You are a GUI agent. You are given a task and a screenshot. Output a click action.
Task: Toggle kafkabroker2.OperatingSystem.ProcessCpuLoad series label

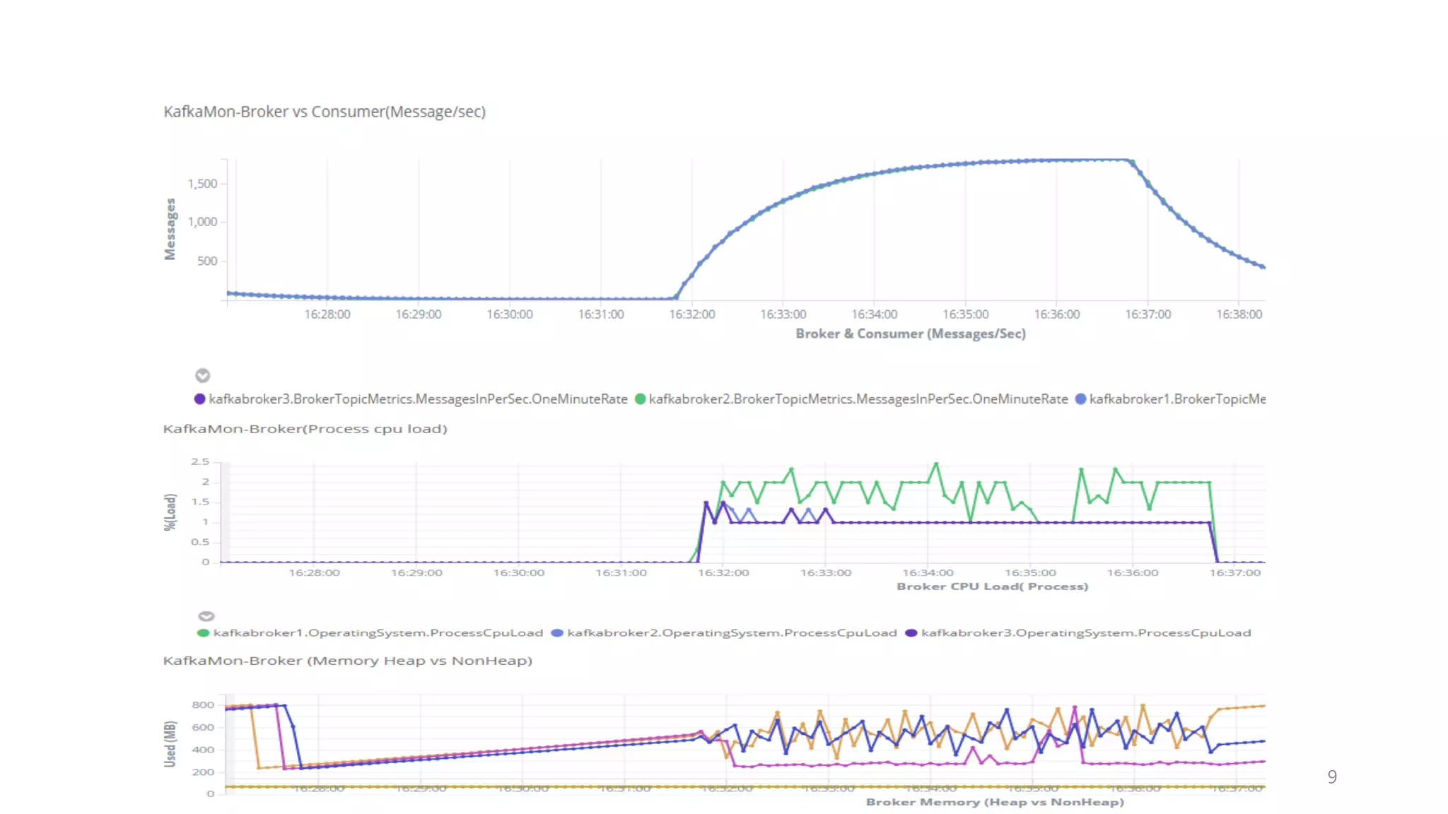tap(732, 633)
